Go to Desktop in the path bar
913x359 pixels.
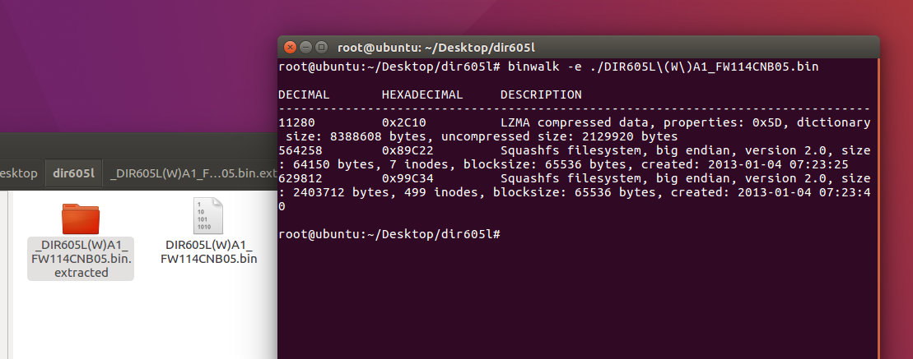coord(19,173)
